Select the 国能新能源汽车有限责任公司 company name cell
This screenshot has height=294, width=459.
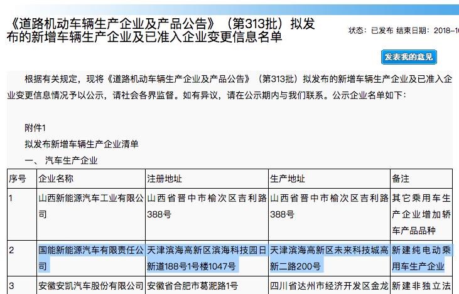91,258
